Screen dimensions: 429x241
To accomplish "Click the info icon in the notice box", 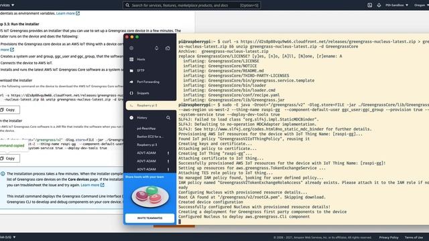I will 3,174.
